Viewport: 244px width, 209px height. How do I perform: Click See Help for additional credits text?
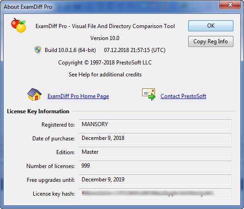tap(105, 75)
